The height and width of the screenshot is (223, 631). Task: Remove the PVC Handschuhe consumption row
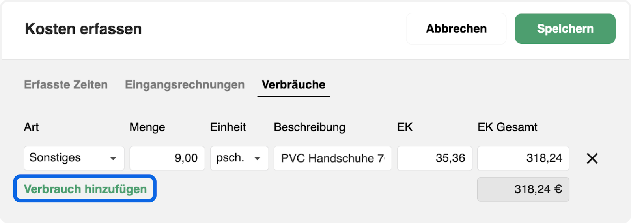click(592, 158)
